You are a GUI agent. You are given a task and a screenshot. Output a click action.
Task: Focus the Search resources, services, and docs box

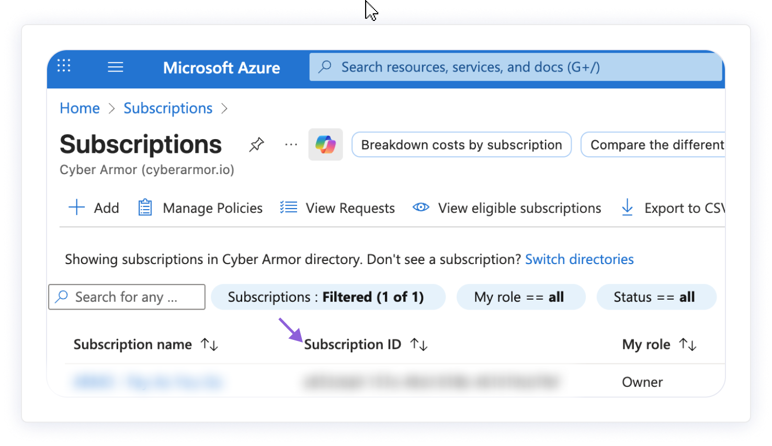(515, 67)
